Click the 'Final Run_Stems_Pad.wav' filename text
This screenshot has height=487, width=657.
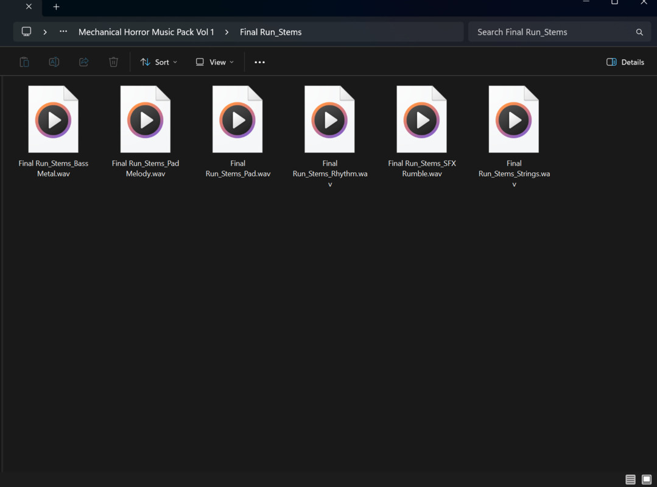pos(238,169)
